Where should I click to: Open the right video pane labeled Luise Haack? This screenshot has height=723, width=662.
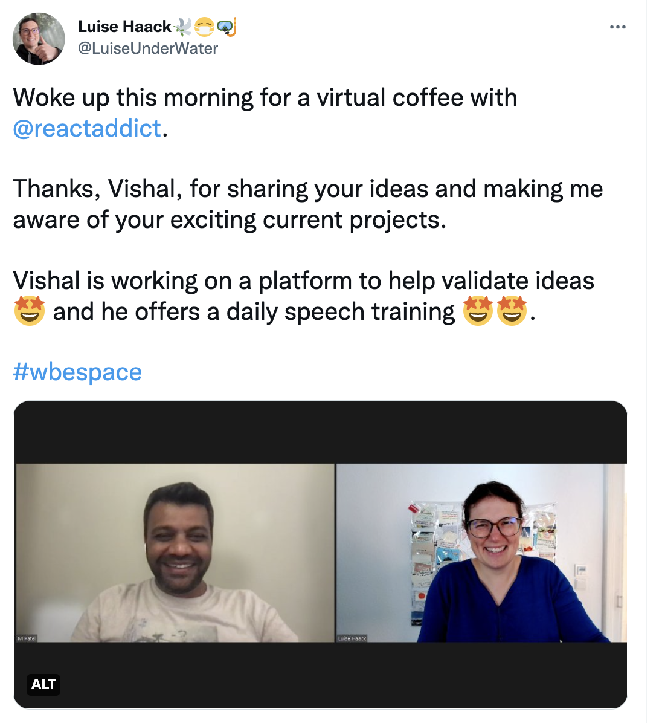click(x=481, y=553)
